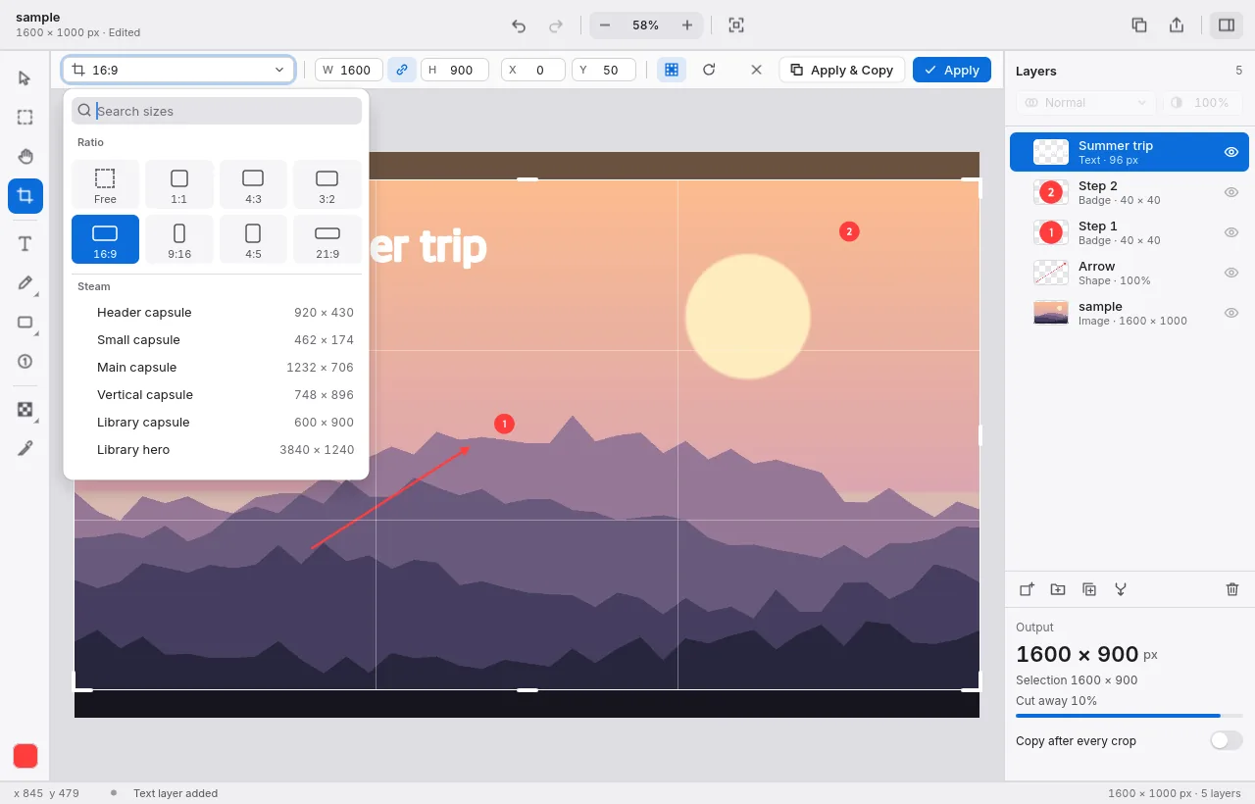Click the crop width W field
This screenshot has height=804, width=1255.
point(349,70)
